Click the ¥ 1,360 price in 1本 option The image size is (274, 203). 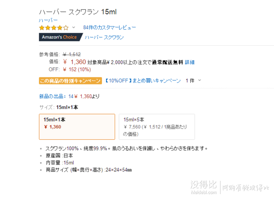pyautogui.click(x=53, y=127)
